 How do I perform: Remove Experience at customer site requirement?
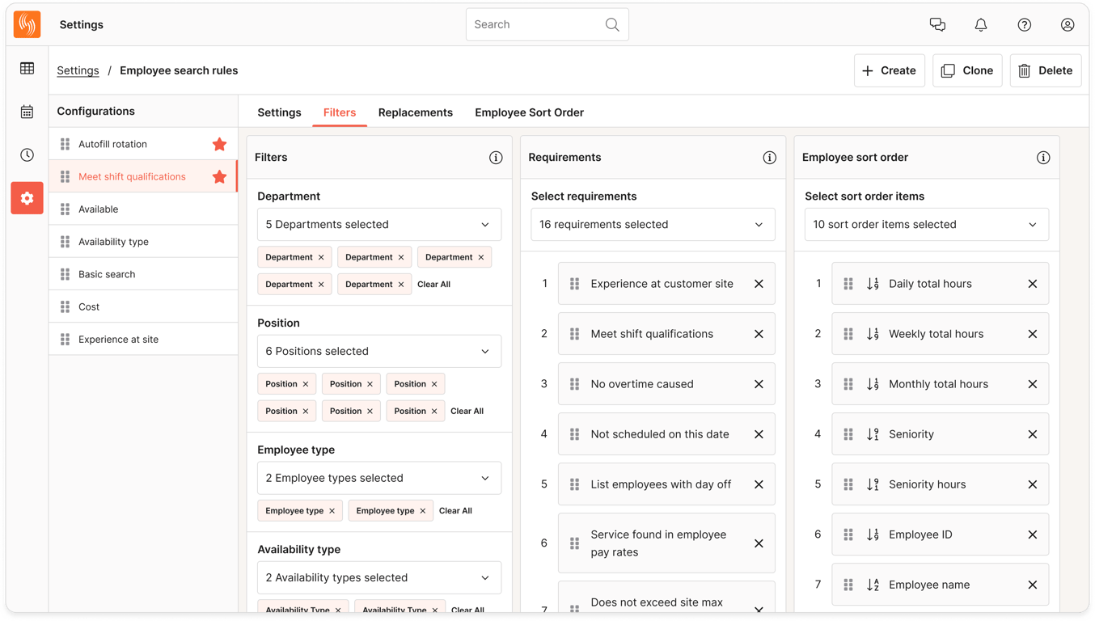[759, 284]
